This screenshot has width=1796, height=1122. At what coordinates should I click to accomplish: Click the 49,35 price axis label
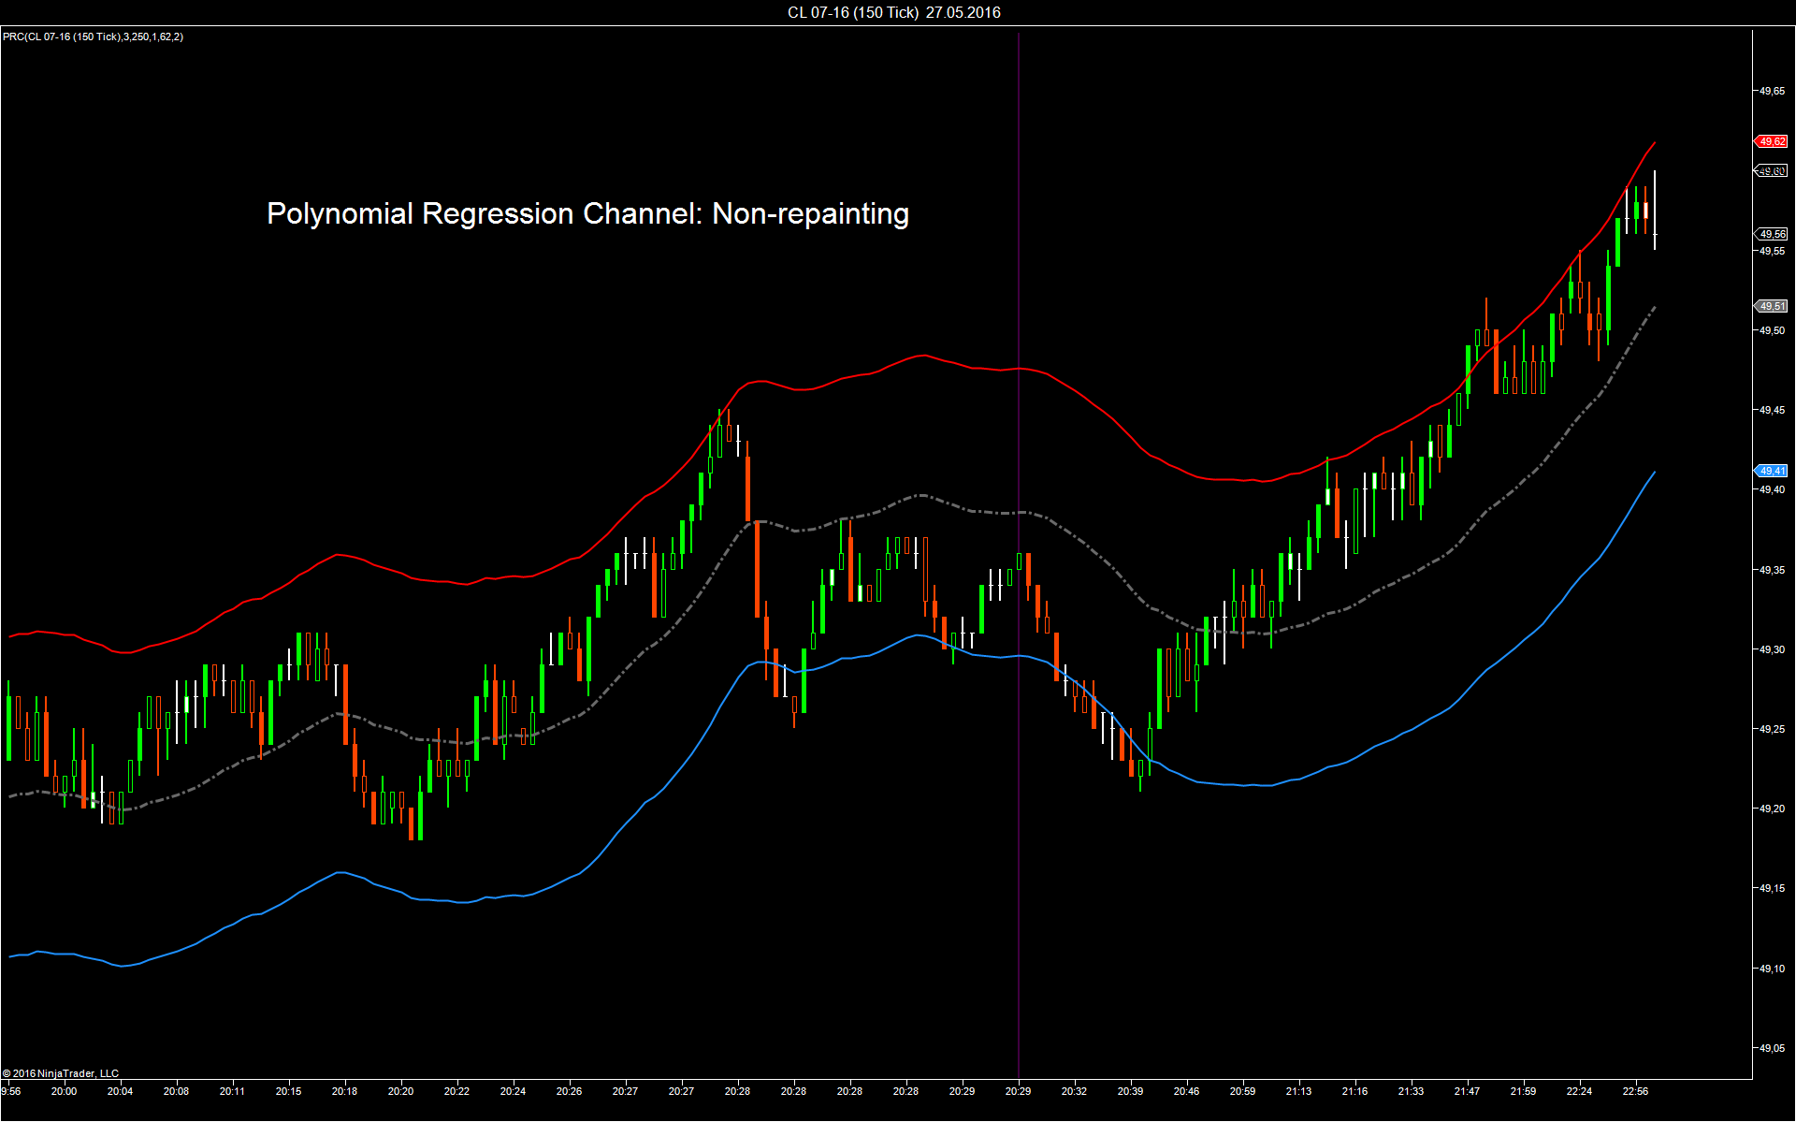point(1772,570)
